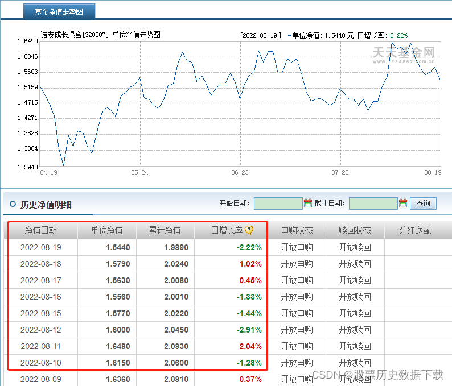Click 开放申购 in the 2022-08-16 row
452x386 pixels.
pos(297,297)
